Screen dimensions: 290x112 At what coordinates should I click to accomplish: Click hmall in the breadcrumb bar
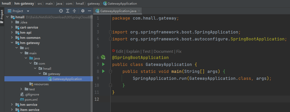click(6, 4)
